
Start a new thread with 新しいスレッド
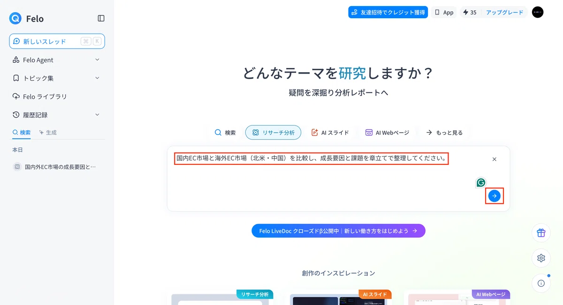click(57, 41)
